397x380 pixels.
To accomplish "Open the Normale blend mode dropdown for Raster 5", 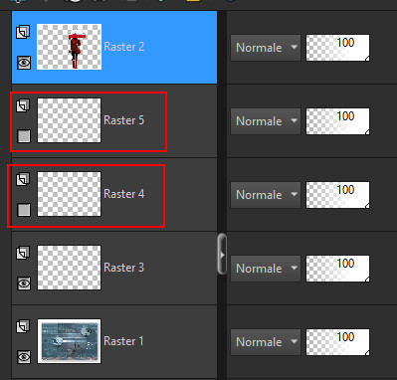I will pyautogui.click(x=266, y=121).
